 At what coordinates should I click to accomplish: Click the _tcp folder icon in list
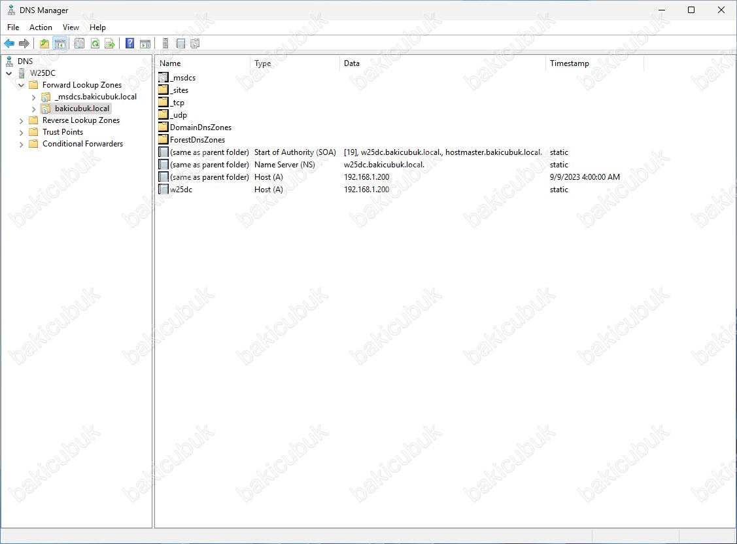(163, 103)
